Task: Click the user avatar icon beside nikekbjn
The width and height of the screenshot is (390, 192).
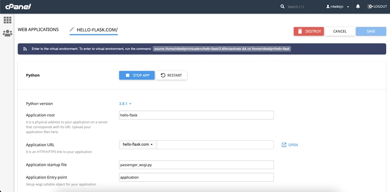Action: click(x=328, y=7)
